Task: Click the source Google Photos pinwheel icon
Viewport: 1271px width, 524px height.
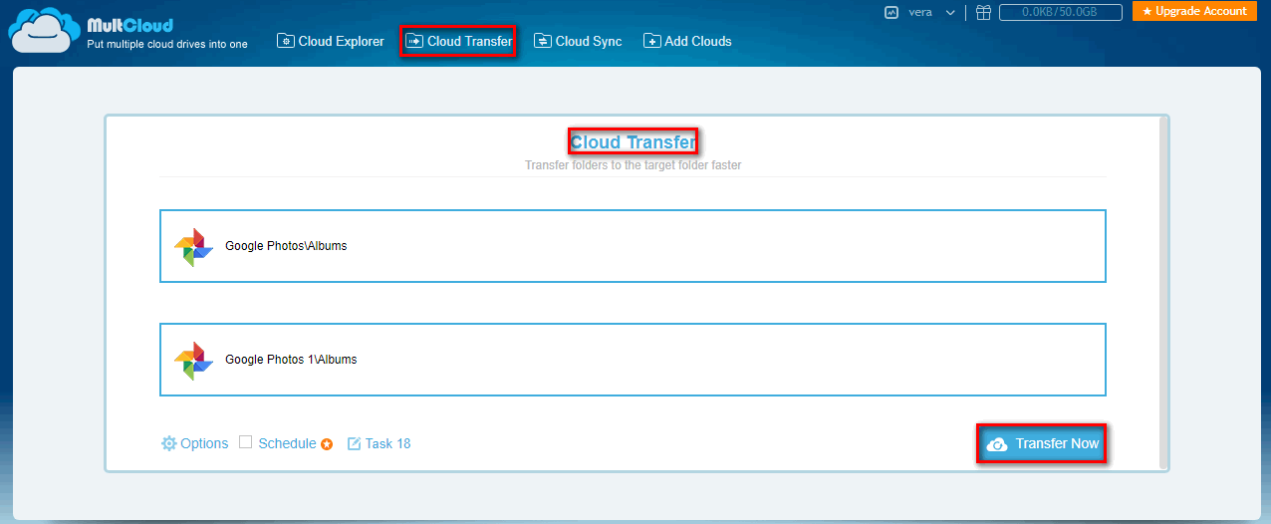Action: tap(193, 247)
